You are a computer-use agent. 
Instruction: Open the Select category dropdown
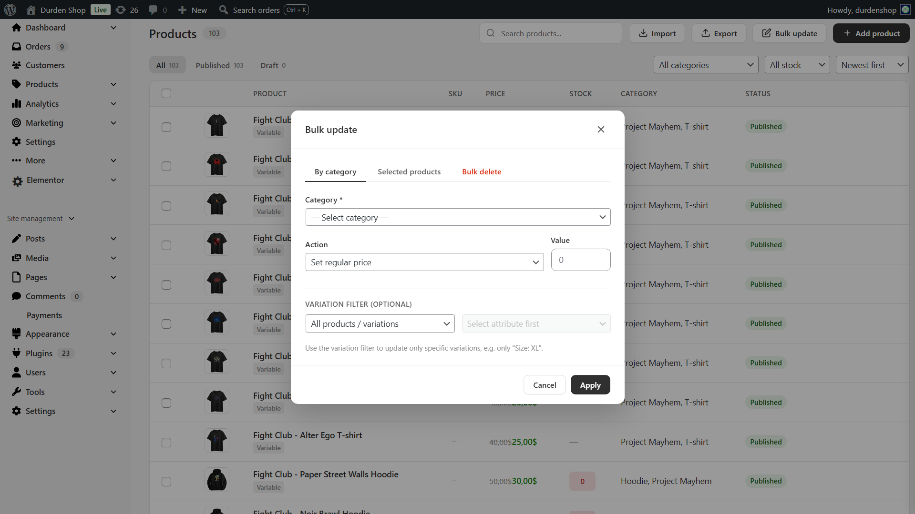(x=457, y=217)
